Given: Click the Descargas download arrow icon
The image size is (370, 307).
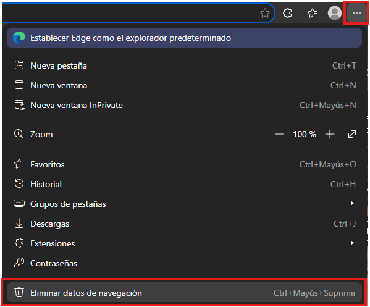Looking at the screenshot, I should tap(19, 223).
